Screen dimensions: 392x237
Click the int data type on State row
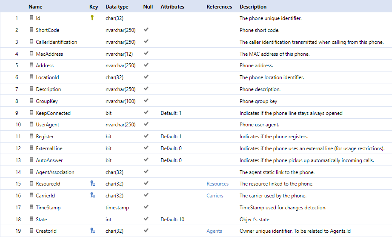coord(108,220)
